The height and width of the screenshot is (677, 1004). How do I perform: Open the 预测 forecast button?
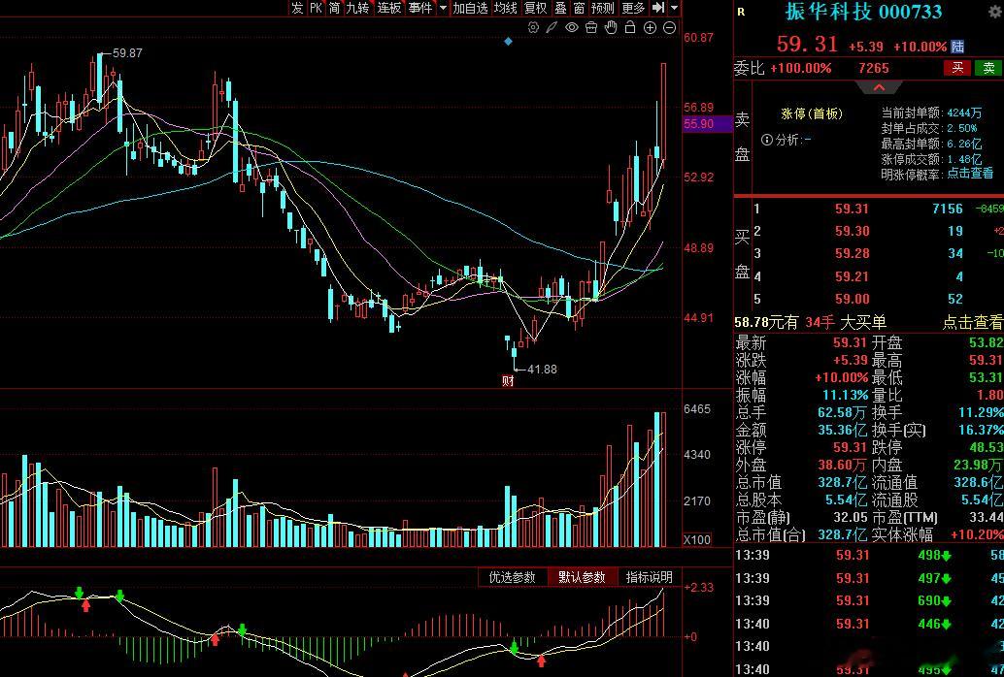pos(603,8)
